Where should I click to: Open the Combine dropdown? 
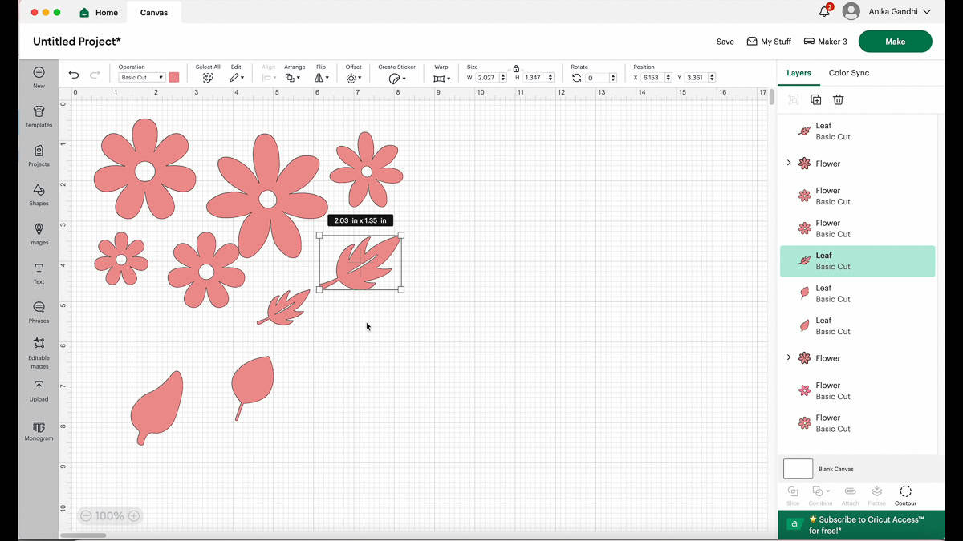(820, 491)
